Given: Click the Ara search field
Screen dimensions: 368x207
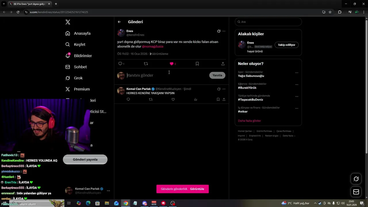Looking at the screenshot, I should tap(268, 22).
